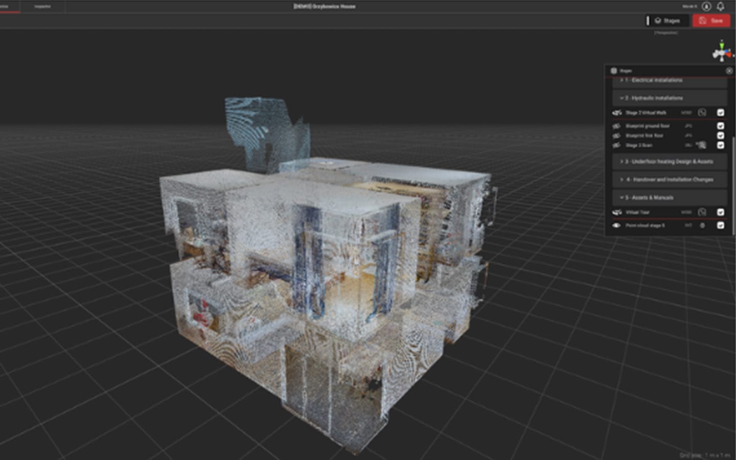This screenshot has width=736, height=460.
Task: Uncheck the Stage 2 Scan checkbox
Action: [x=721, y=145]
